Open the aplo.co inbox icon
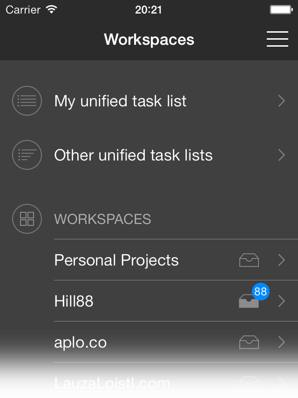The image size is (298, 398). [x=249, y=342]
